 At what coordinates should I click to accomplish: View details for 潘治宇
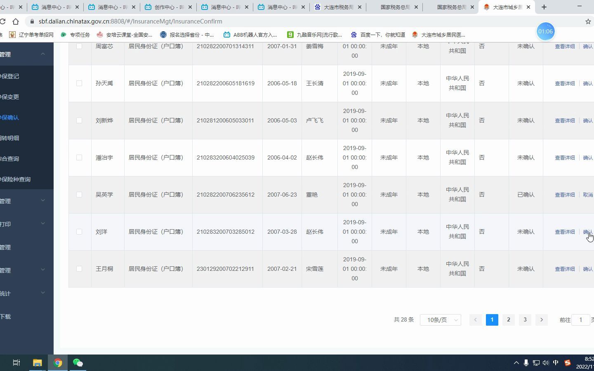(x=565, y=157)
